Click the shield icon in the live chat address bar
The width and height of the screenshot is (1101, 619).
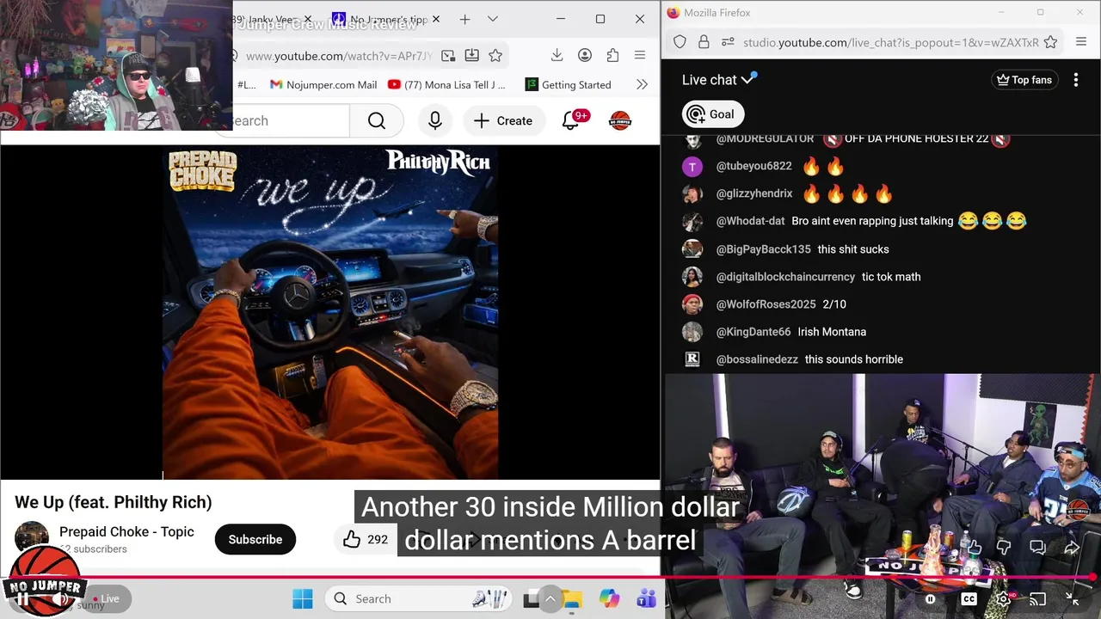tap(680, 42)
